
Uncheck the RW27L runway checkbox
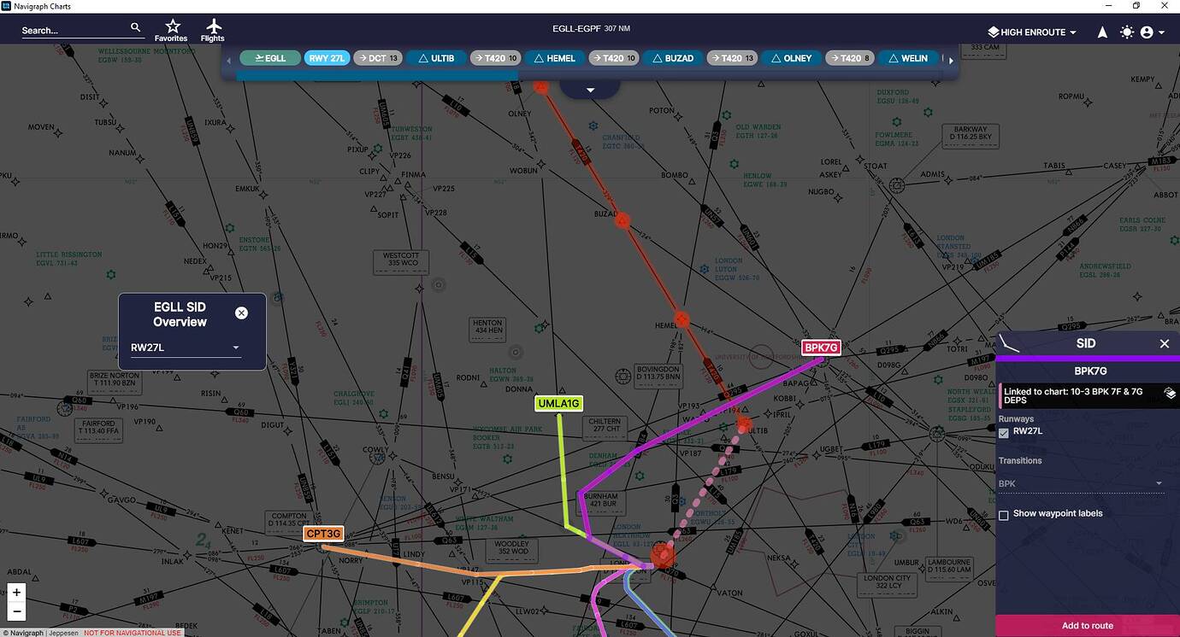pos(1003,433)
